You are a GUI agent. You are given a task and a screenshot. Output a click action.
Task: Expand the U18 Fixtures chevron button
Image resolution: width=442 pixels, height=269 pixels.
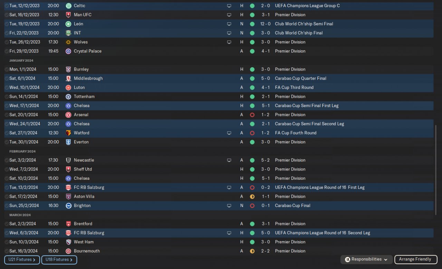[x=59, y=260]
